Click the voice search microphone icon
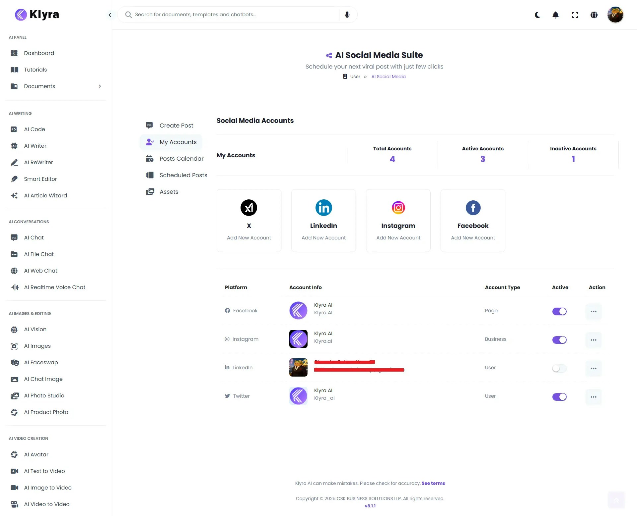This screenshot has width=637, height=516. pyautogui.click(x=347, y=14)
